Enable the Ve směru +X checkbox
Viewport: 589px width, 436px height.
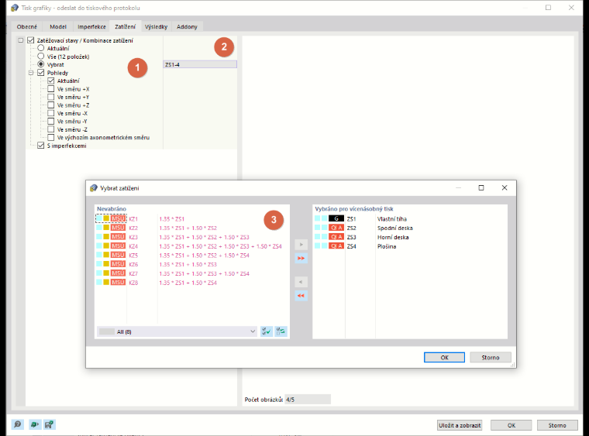(51, 89)
